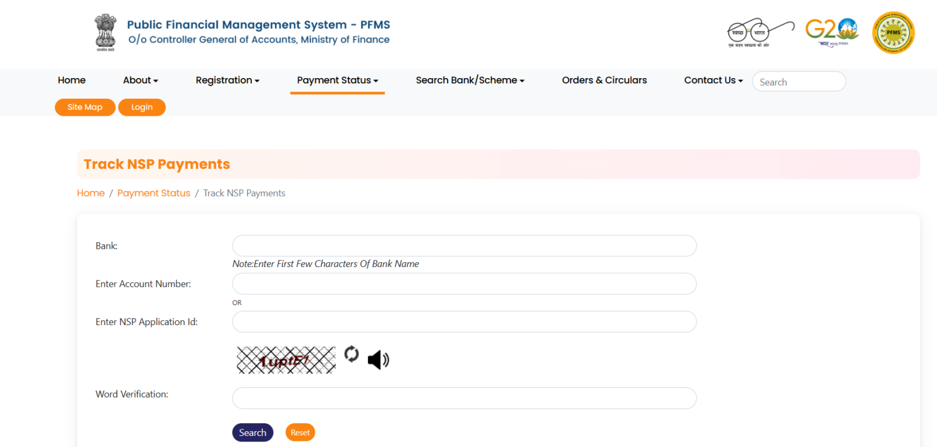
Task: Click the Swachh Bharat spectacles logo
Action: [x=760, y=32]
